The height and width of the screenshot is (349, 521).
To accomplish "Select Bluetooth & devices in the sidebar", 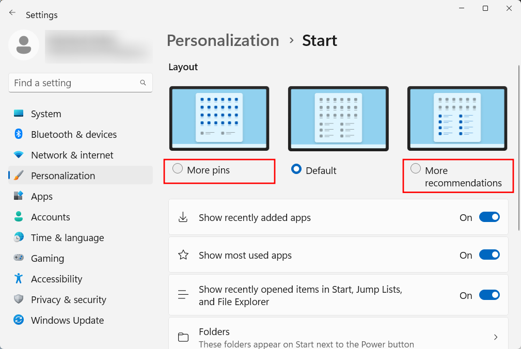I will [x=74, y=134].
